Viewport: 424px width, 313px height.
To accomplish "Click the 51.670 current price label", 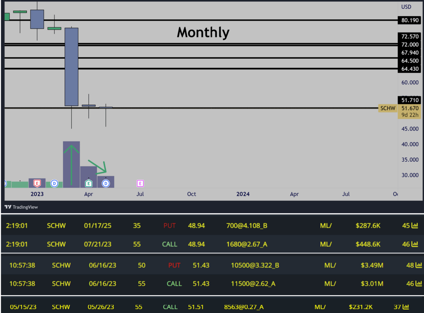I will (410, 108).
